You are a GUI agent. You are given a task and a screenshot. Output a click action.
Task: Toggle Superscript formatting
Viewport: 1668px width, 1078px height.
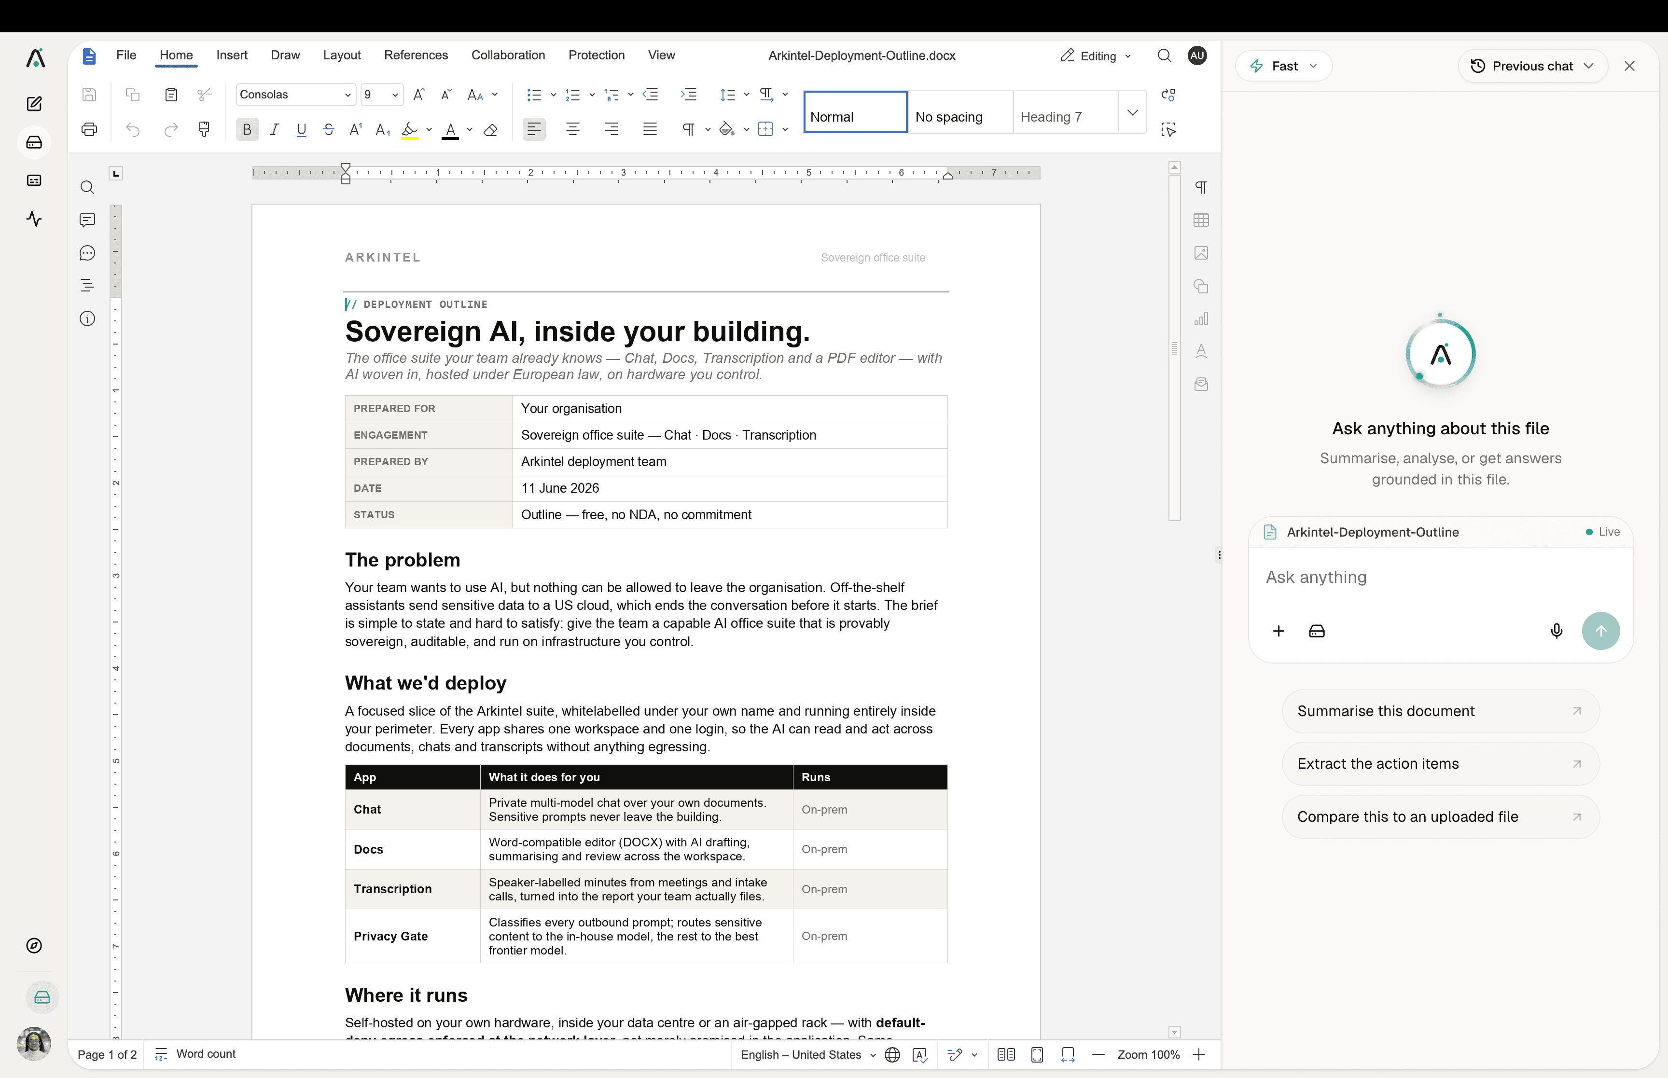point(356,129)
